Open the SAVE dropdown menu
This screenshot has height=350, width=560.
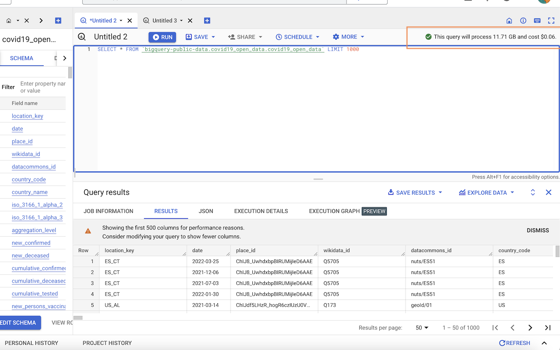(200, 37)
